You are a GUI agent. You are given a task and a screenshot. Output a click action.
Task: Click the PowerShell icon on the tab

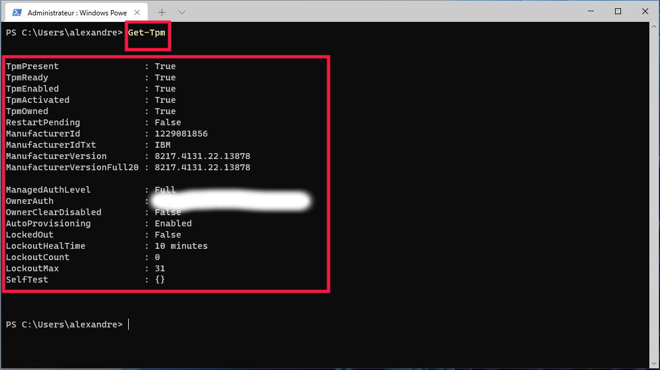coord(18,12)
